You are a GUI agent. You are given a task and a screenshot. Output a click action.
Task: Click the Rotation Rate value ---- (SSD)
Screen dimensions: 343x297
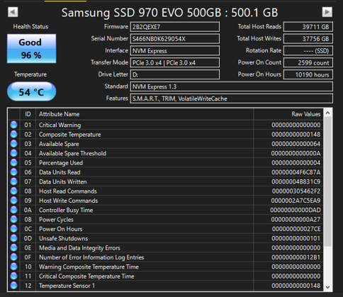coord(308,50)
